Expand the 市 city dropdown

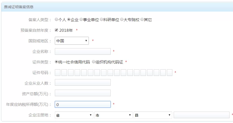tap(113, 115)
